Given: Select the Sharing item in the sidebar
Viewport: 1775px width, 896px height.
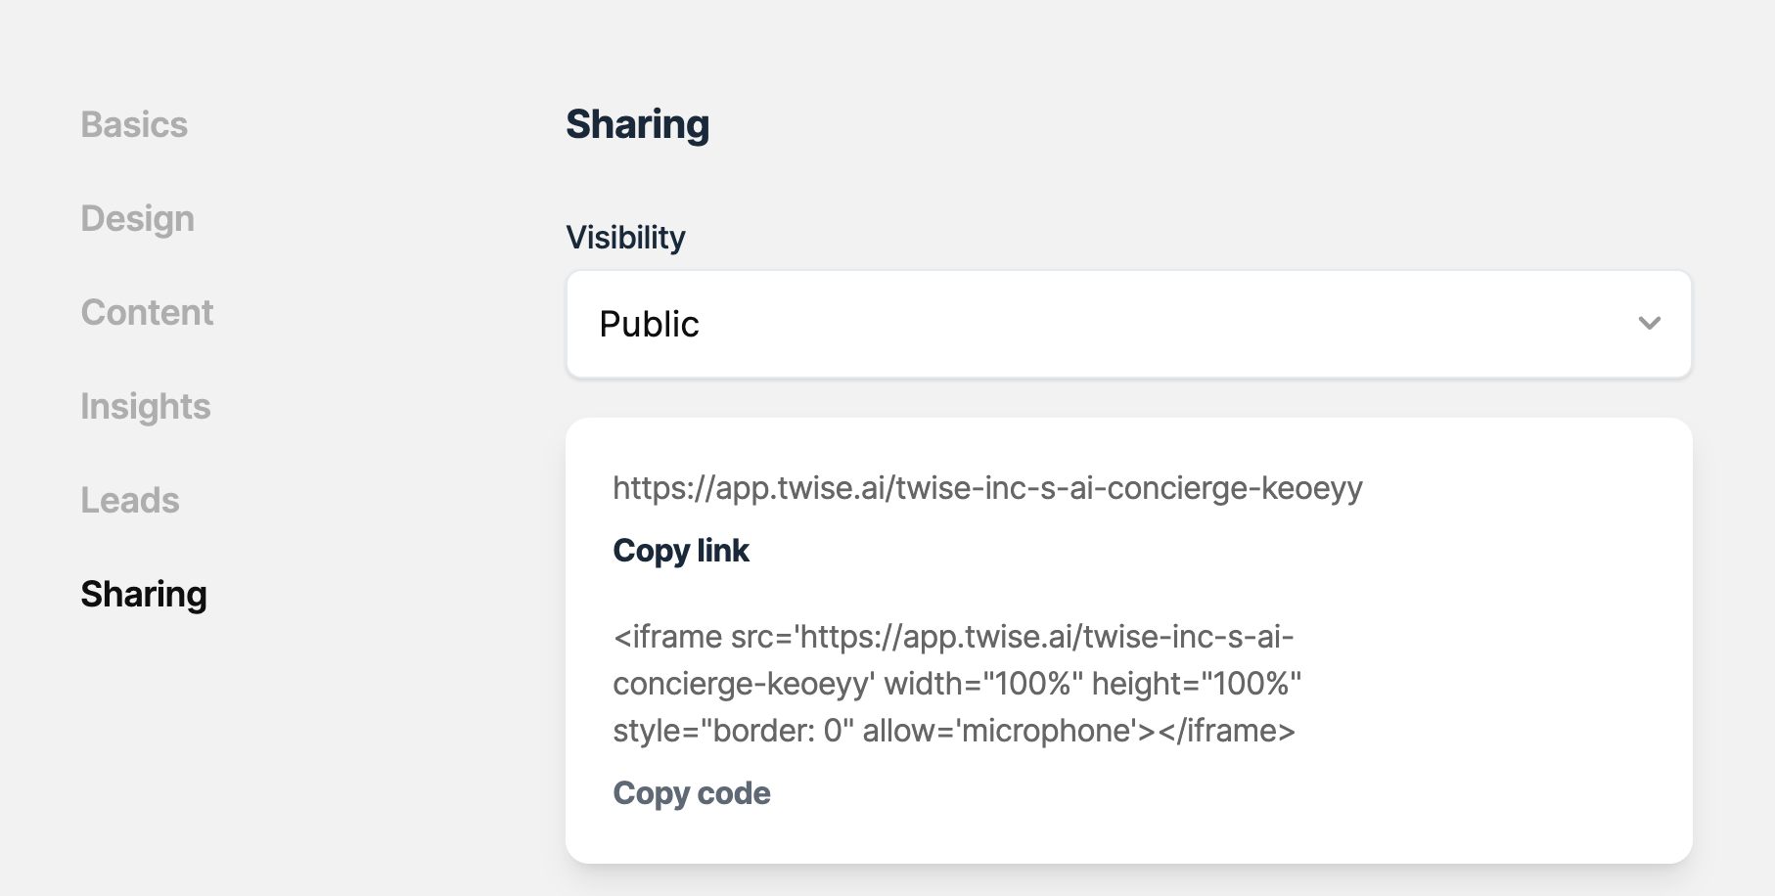Looking at the screenshot, I should pos(144,595).
